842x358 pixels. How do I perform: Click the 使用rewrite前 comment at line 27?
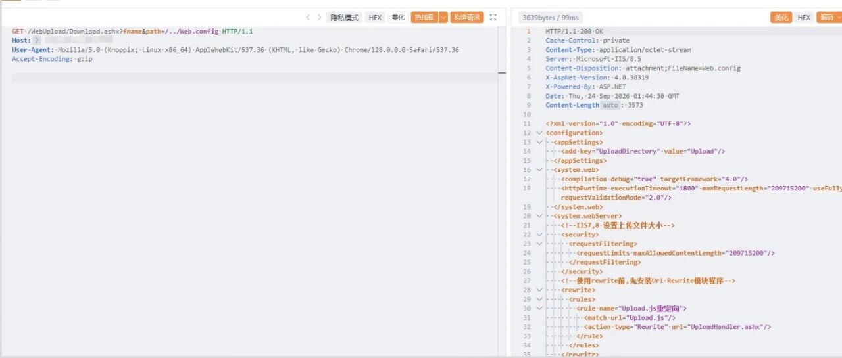point(648,280)
